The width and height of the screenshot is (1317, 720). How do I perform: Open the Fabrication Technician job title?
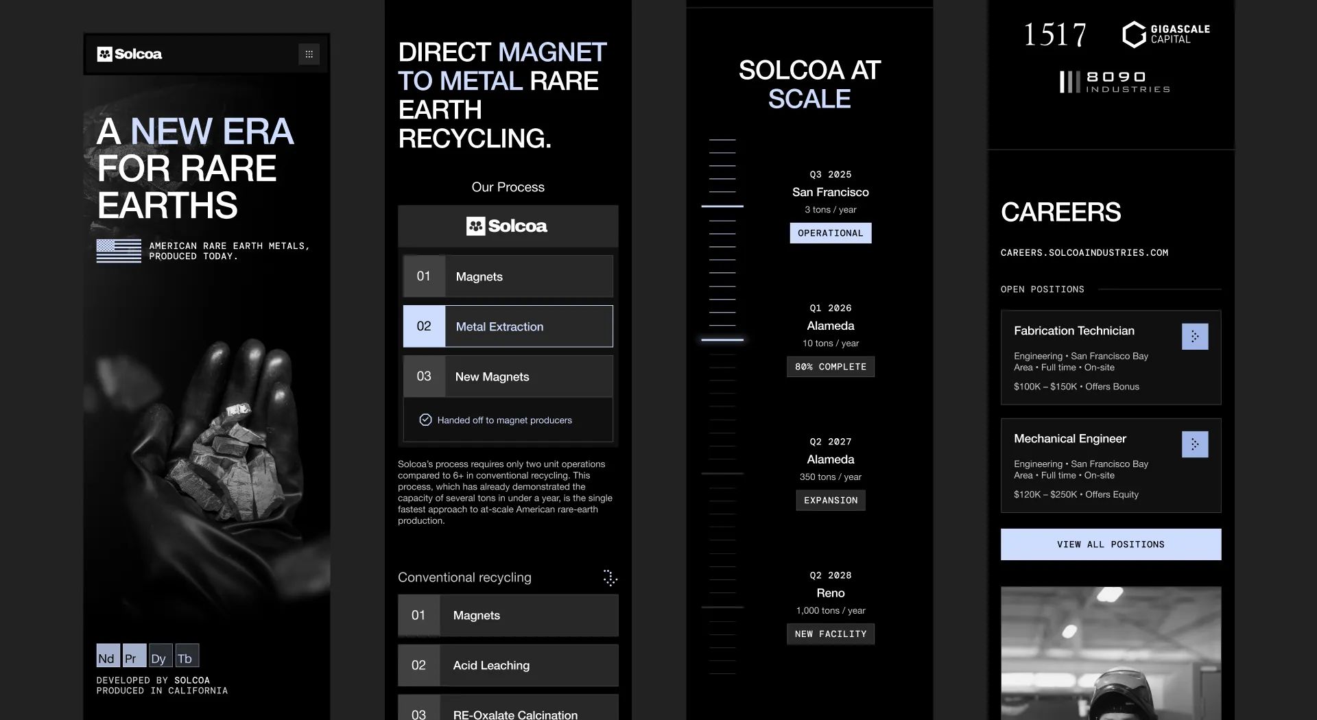click(1074, 331)
